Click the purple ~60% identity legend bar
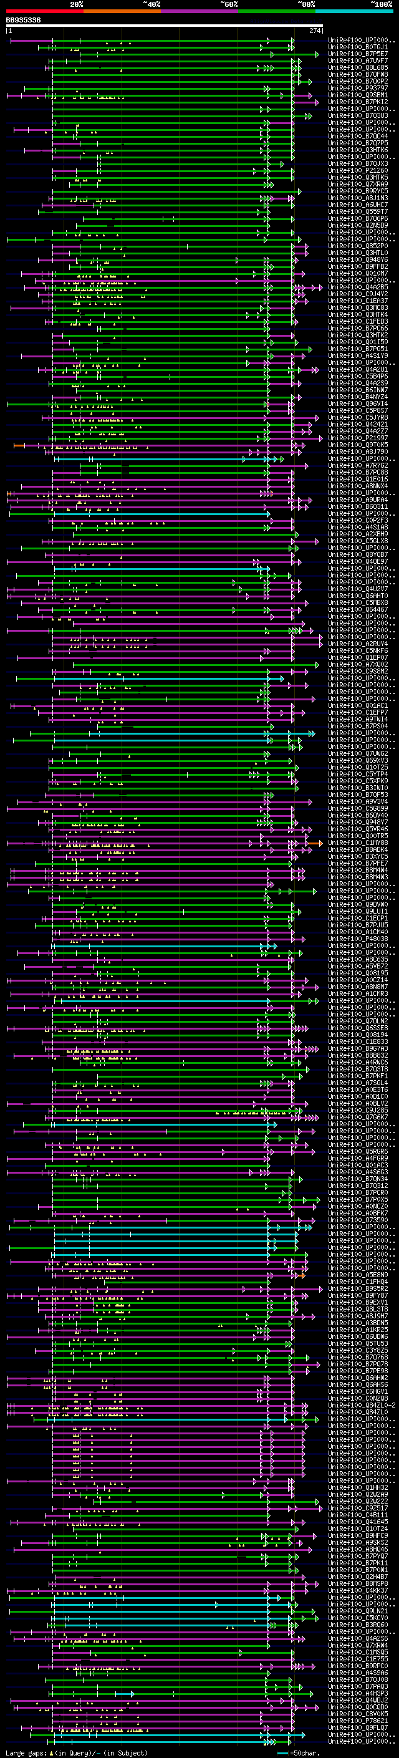Screen dimensions: 399x1758 click(x=200, y=11)
